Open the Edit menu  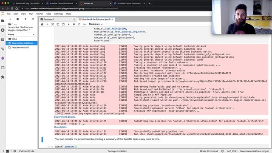tap(16, 14)
